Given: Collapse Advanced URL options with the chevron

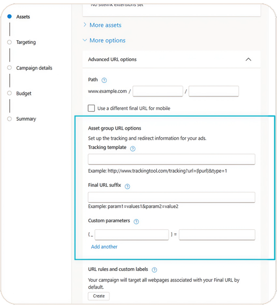Looking at the screenshot, I should pos(248,59).
